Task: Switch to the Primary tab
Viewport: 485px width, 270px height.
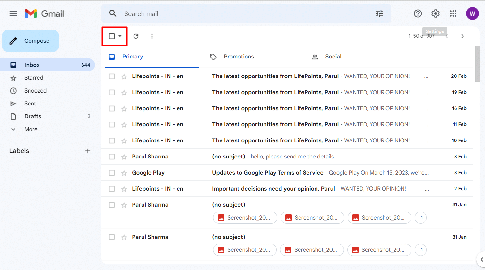Action: 152,57
